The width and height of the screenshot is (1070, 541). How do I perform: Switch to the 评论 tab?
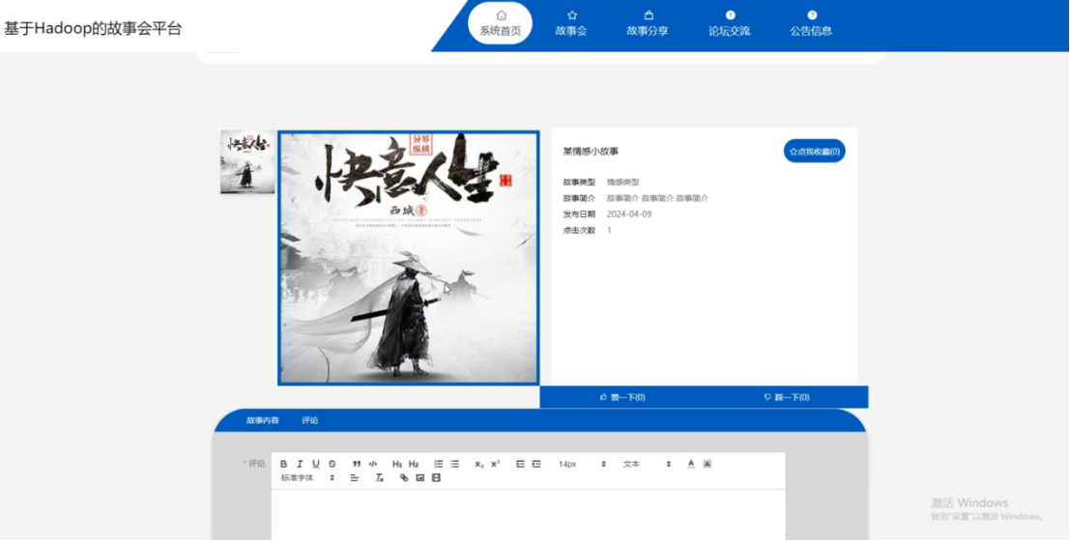(310, 420)
